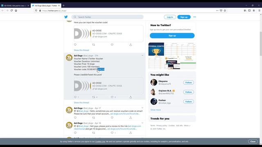Click the address bar padlock icon
This screenshot has width=262, height=147.
pos(40,11)
